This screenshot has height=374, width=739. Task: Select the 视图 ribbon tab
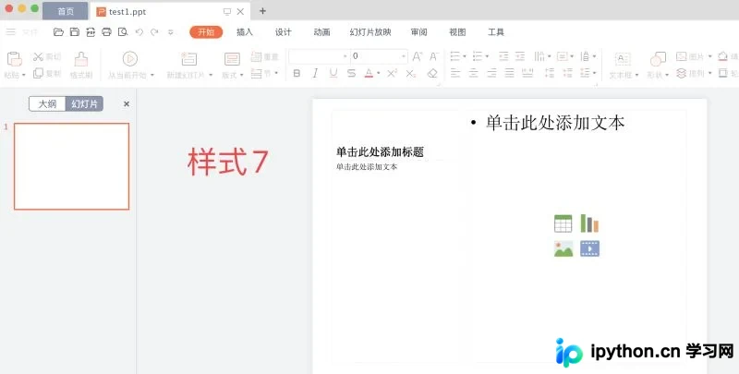pos(457,32)
